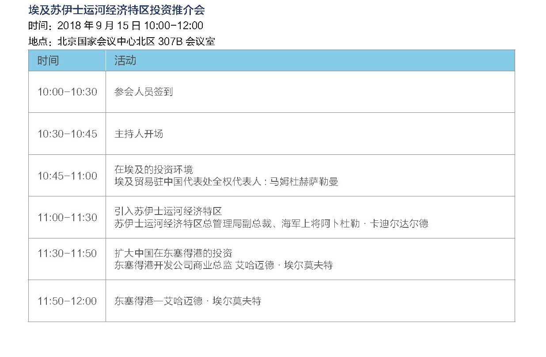
Task: Click the last row text 东塞得港—艾哈迈德·埃尔莫夫特
Action: tap(188, 301)
